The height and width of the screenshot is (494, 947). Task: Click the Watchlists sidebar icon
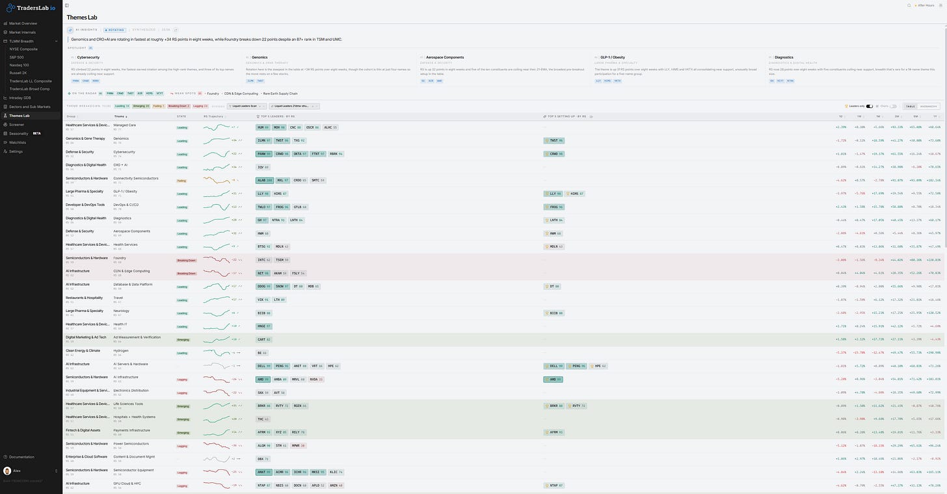(x=5, y=142)
